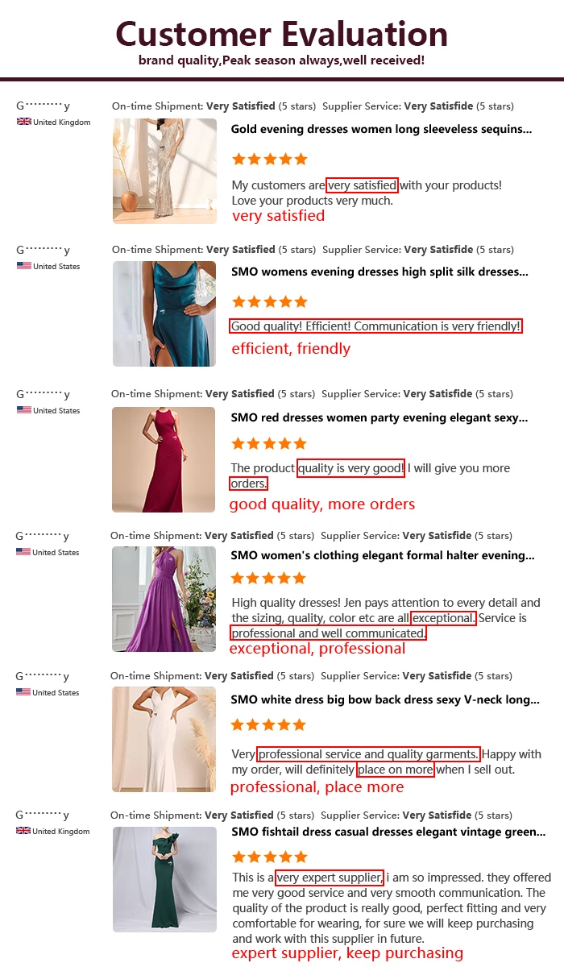Open the gold sequin dress thumbnail
Screen dimensions: 564x967
coord(164,171)
